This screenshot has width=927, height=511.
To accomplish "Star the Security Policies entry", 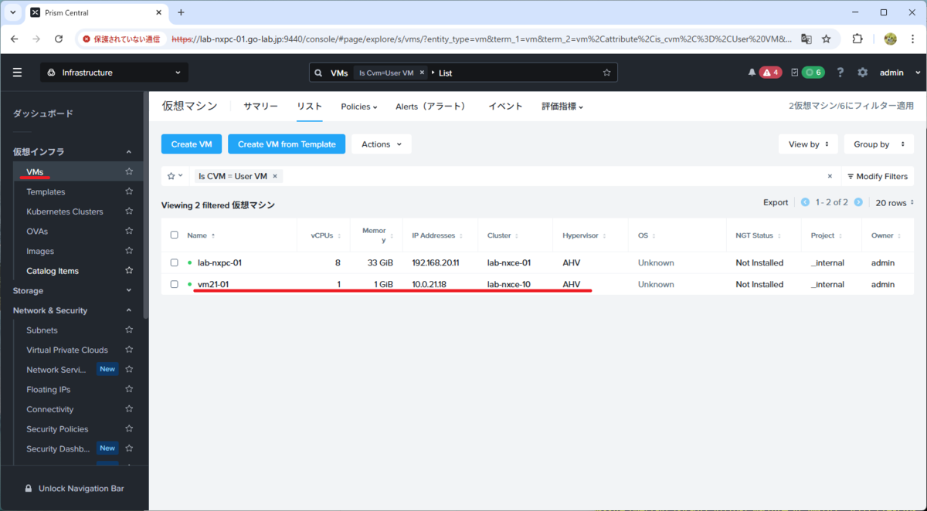I will point(129,429).
